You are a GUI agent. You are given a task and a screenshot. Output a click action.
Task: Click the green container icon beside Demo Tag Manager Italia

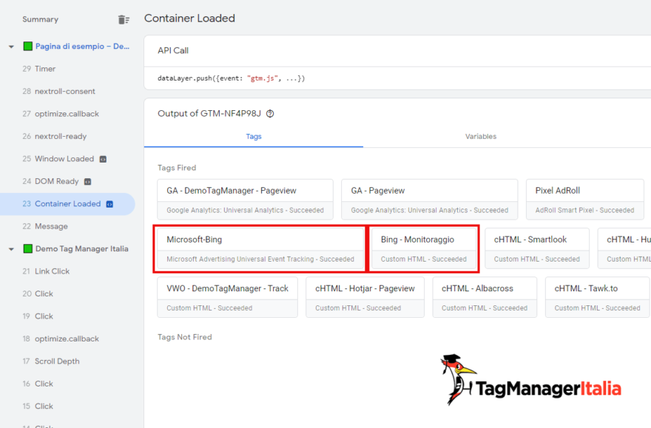(x=27, y=248)
